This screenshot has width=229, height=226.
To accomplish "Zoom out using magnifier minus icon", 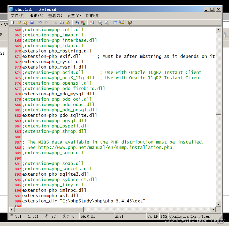I will (x=107, y=22).
